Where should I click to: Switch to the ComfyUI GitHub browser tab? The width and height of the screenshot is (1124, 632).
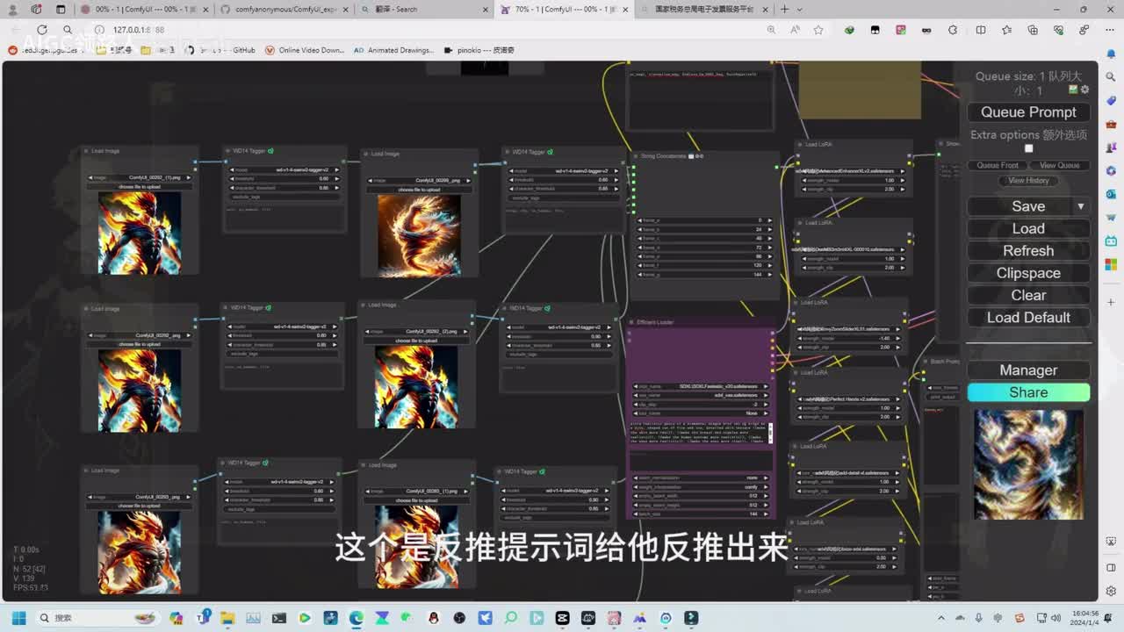pos(281,10)
